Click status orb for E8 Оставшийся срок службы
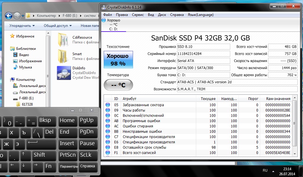The image size is (303, 177). click(108, 147)
